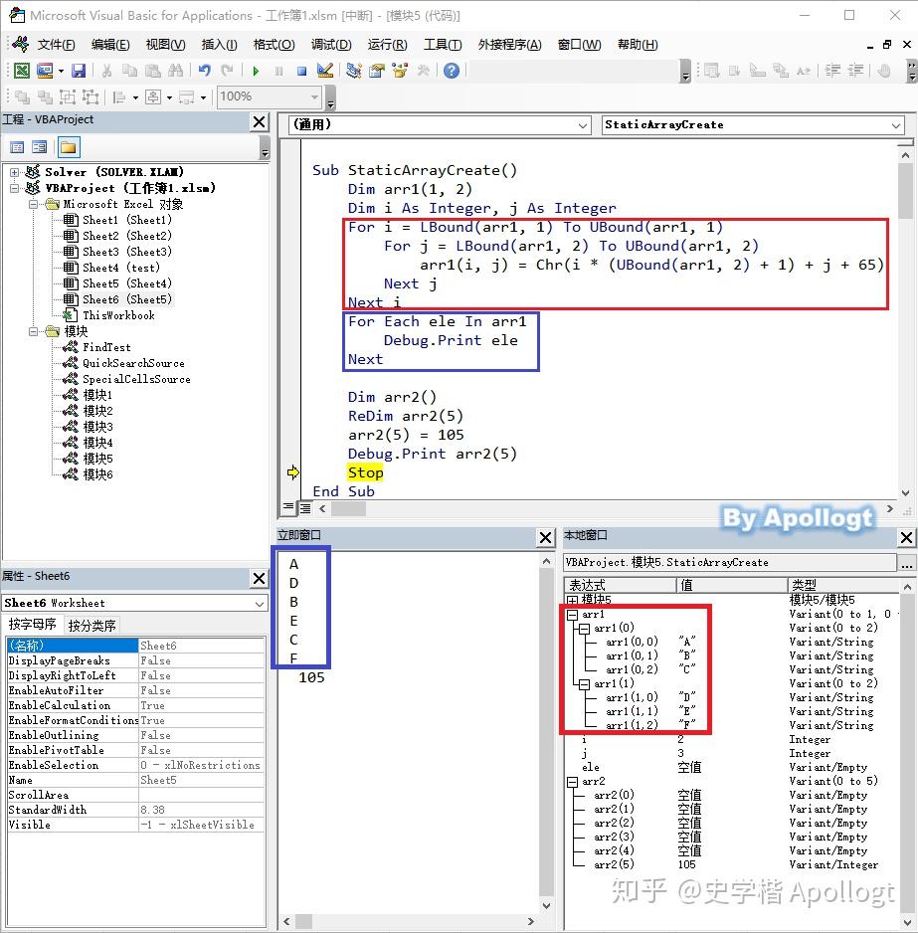
Task: Collapse the 模块 folder in project tree
Action: pyautogui.click(x=34, y=331)
